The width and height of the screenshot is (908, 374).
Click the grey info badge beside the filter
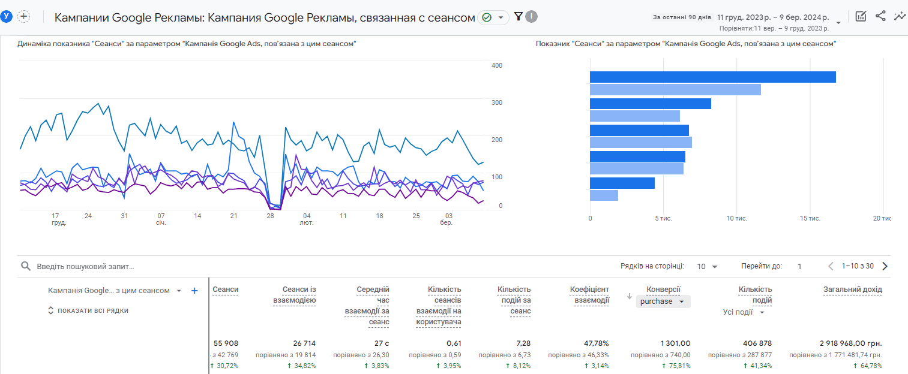click(x=531, y=17)
